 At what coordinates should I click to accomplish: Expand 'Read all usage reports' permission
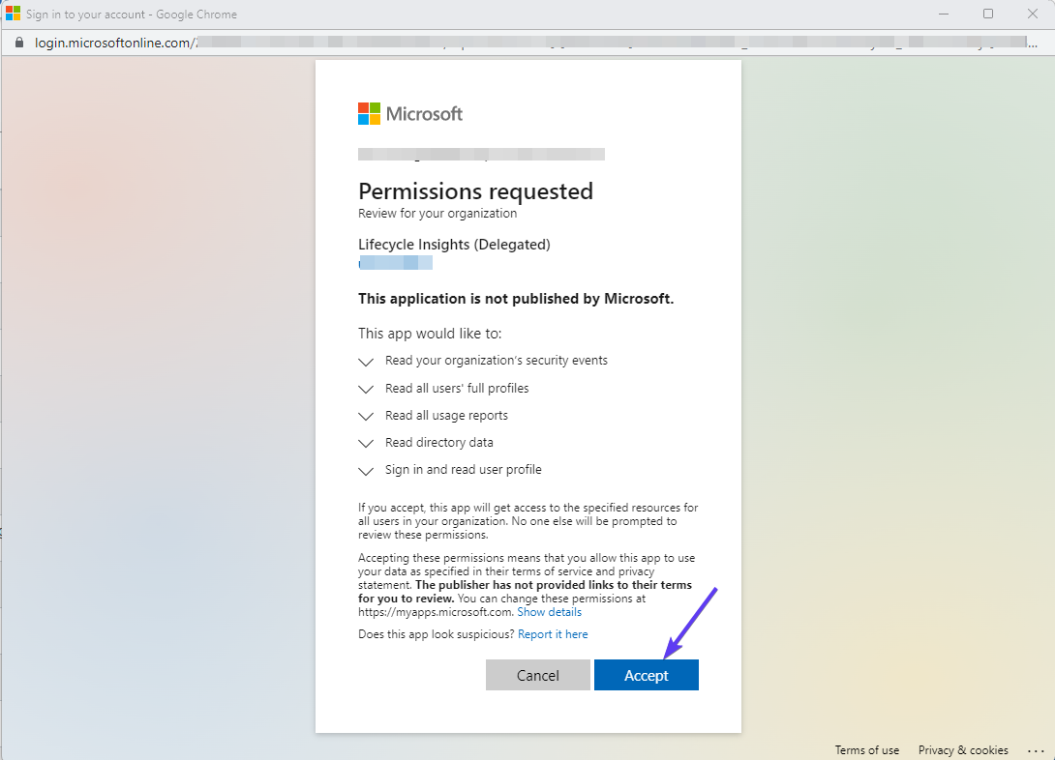(366, 416)
